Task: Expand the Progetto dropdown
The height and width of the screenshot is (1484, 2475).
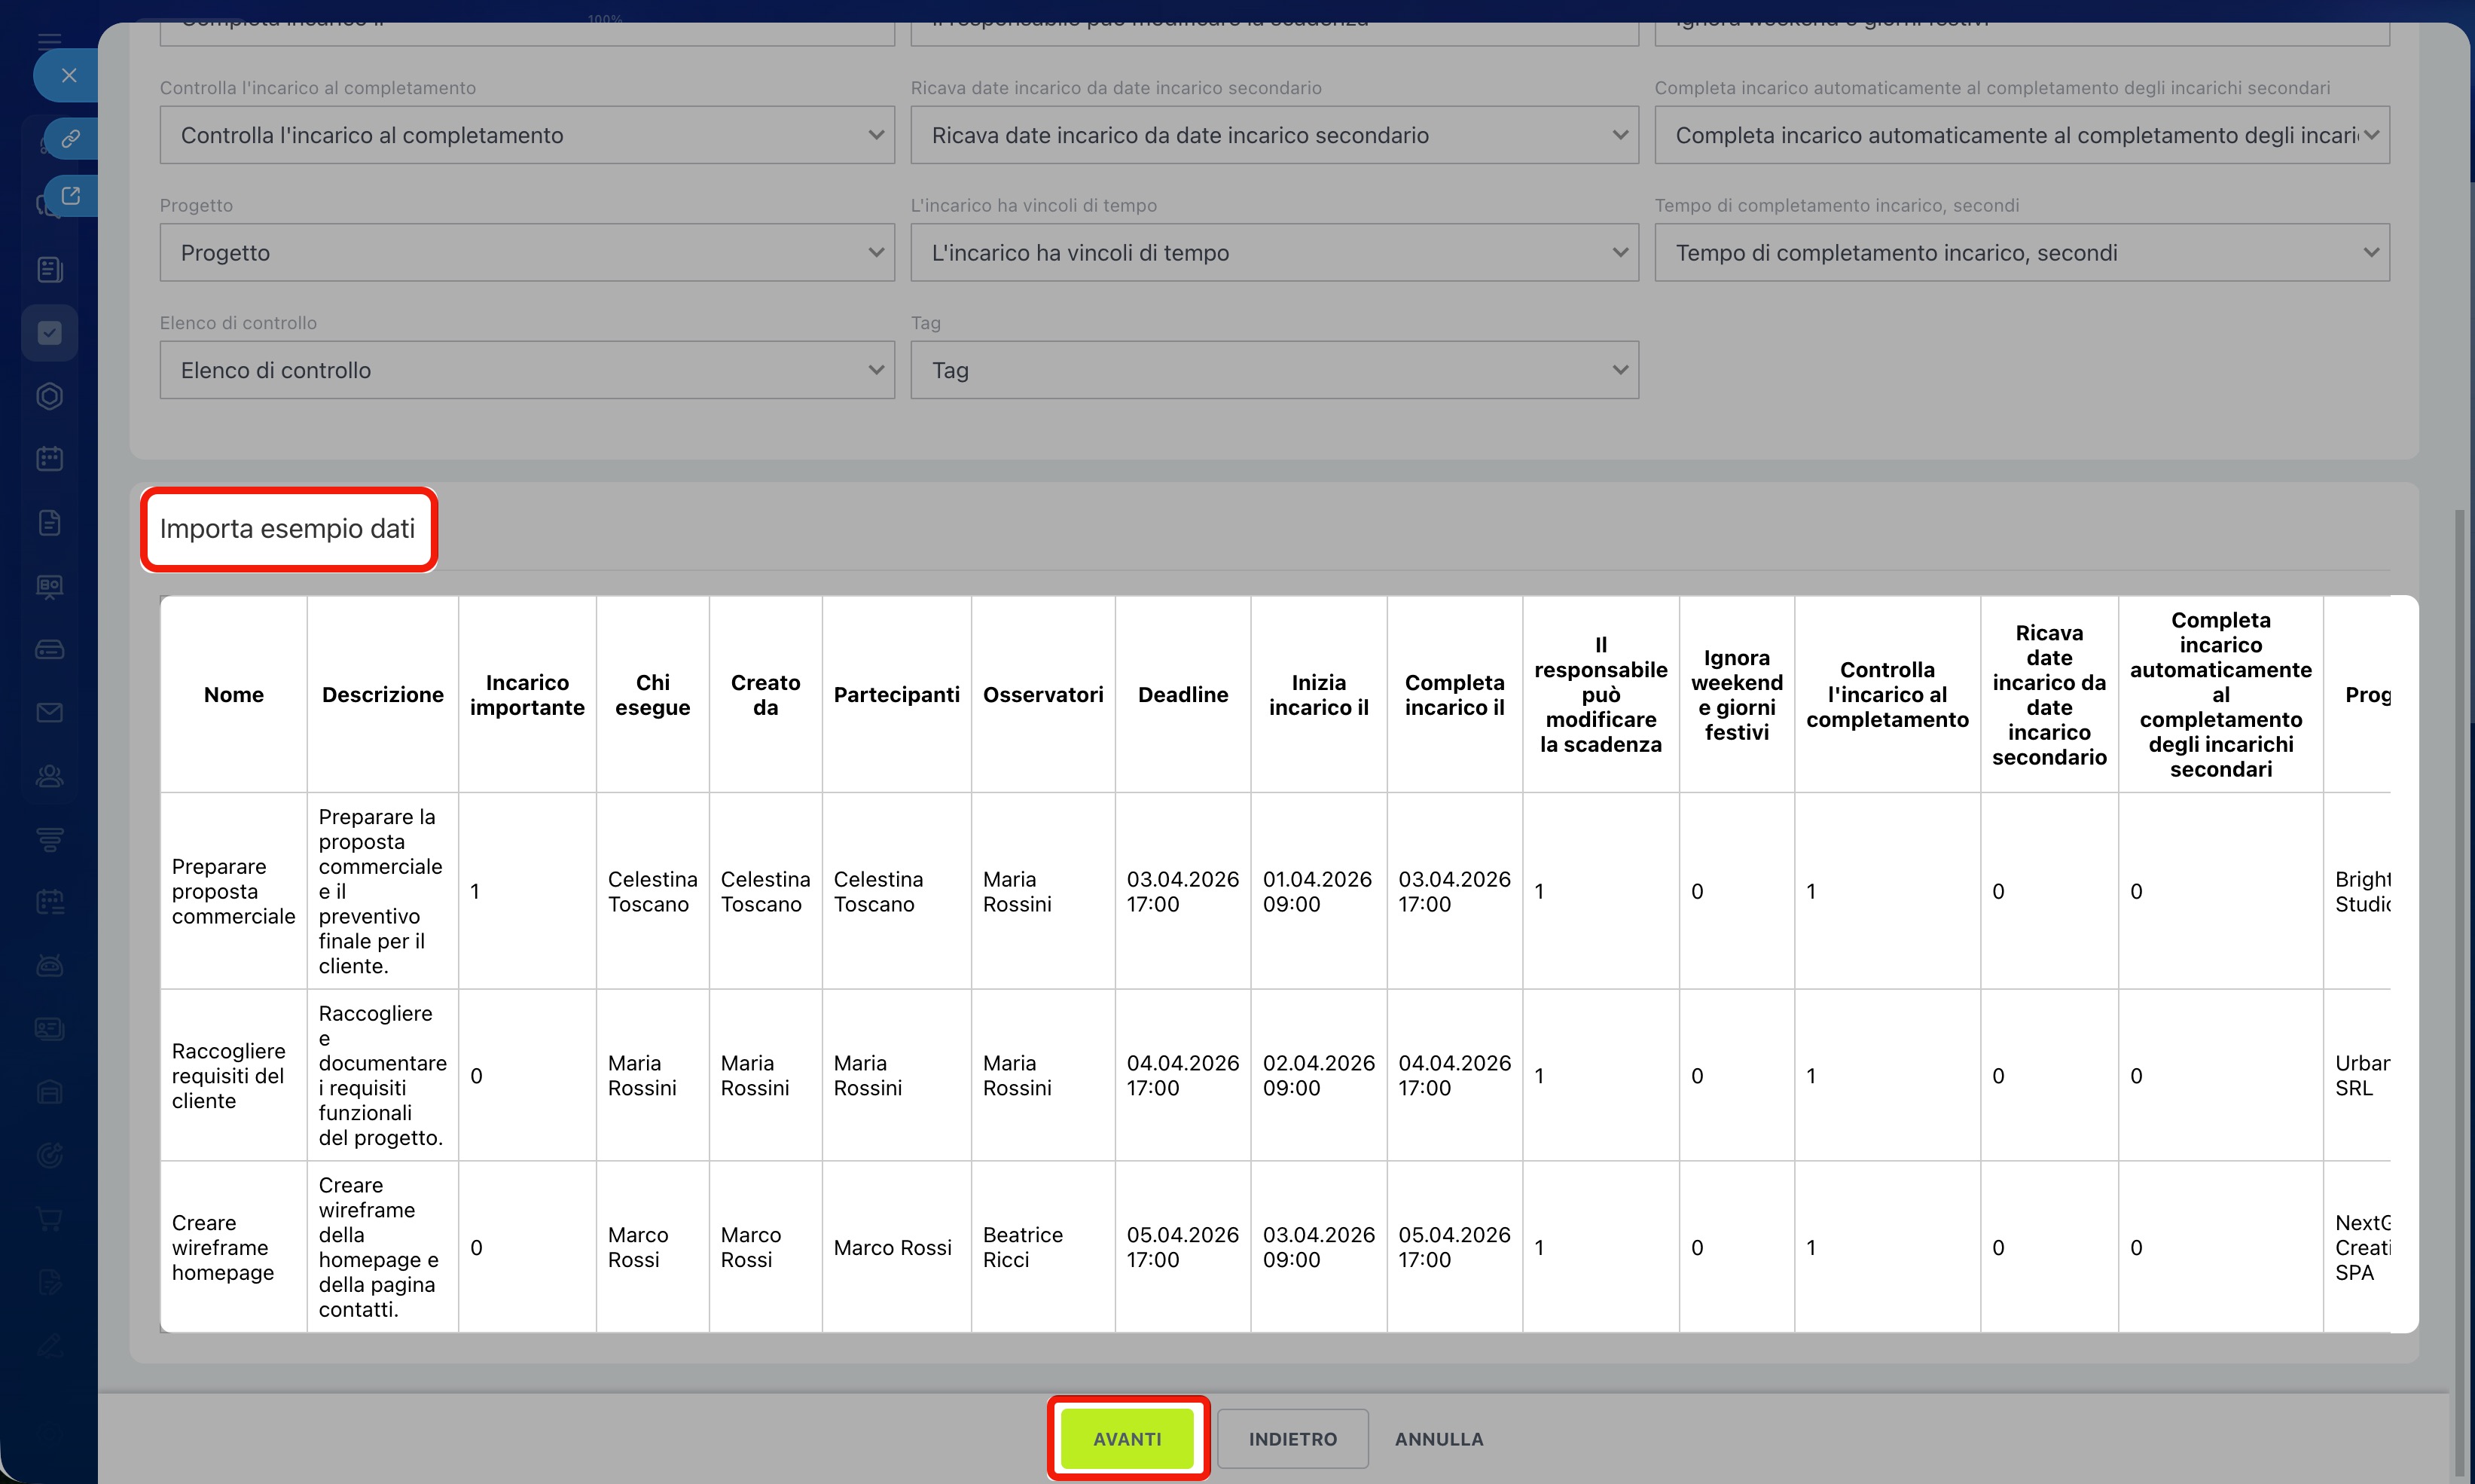Action: pos(526,253)
